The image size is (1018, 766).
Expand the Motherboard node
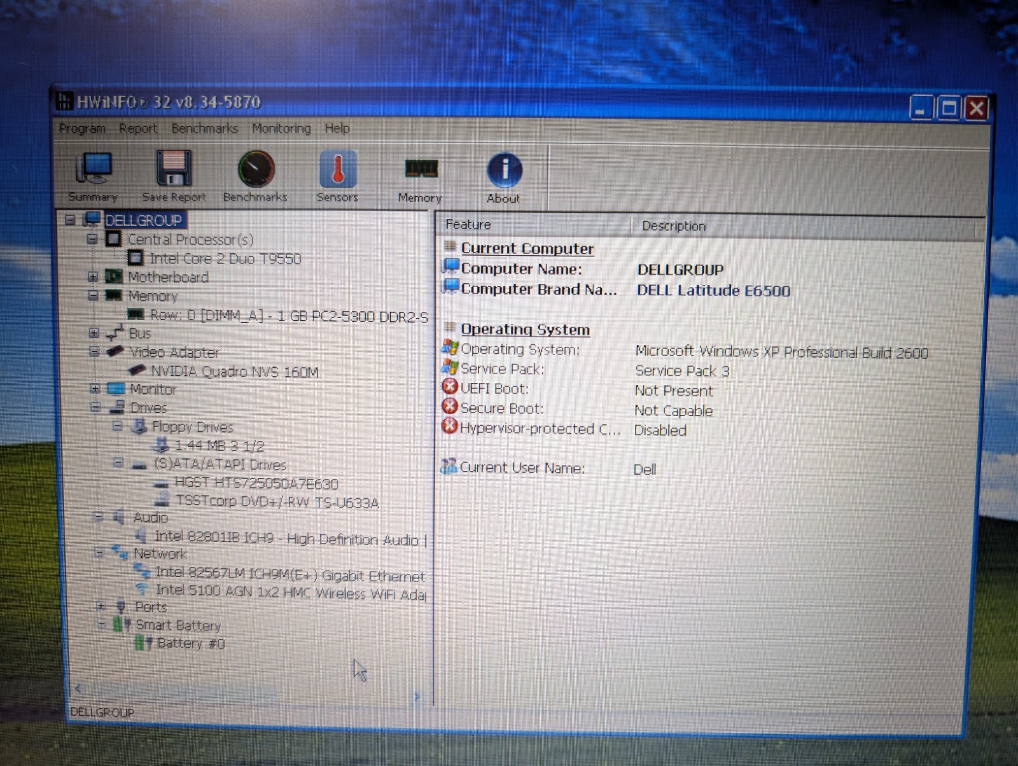93,277
